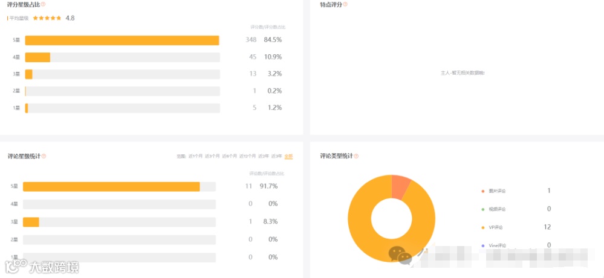Click the orange VP评论 donut segment
604x278 pixels.
[360, 229]
